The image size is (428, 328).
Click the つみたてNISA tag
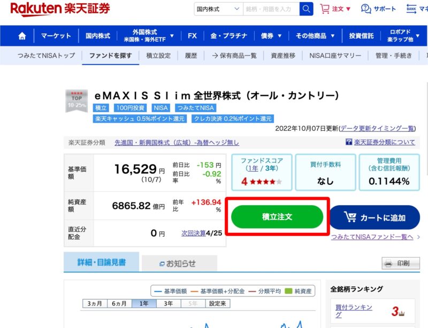[196, 108]
